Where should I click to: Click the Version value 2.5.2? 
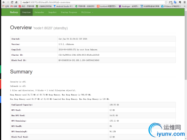[66, 44]
